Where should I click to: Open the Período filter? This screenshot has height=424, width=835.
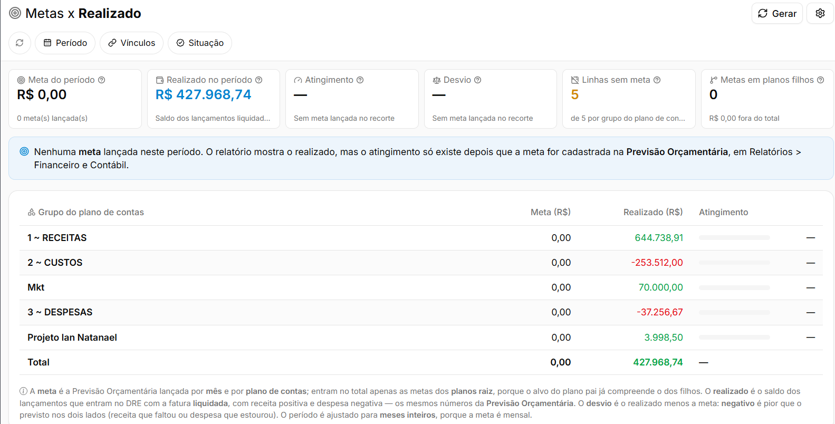[65, 43]
